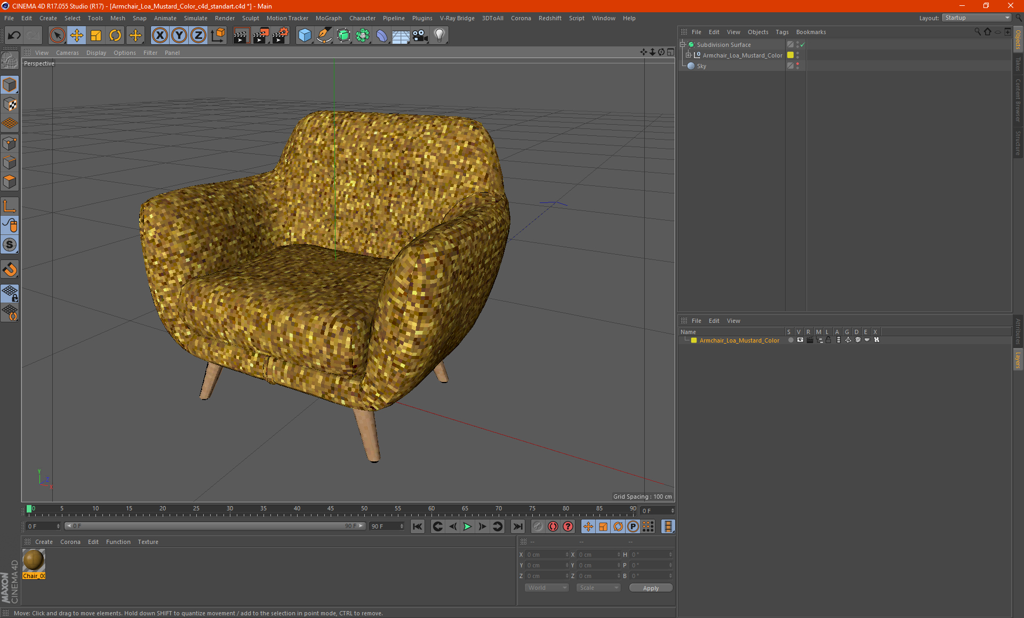Image resolution: width=1024 pixels, height=618 pixels.
Task: Select the Sky object
Action: tap(701, 66)
